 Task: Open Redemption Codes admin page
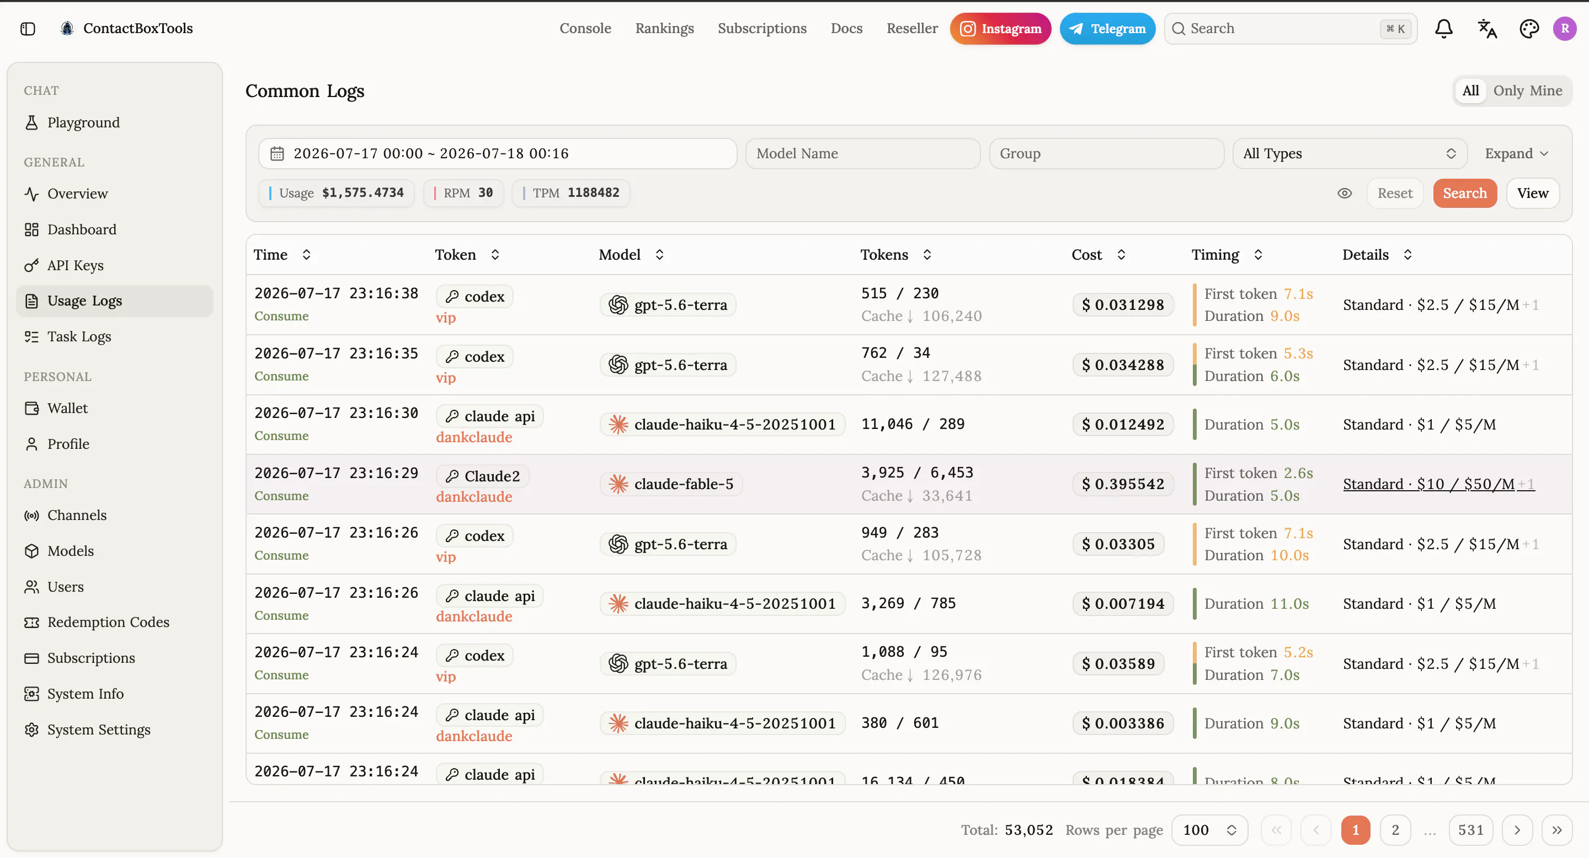coord(115,622)
